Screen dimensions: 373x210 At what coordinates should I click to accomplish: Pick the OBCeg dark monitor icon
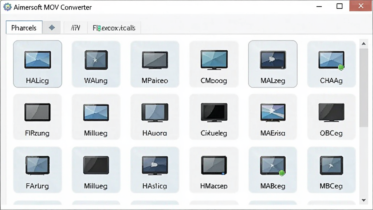(331, 117)
